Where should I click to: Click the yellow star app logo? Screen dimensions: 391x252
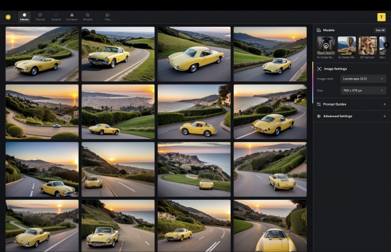(8, 17)
